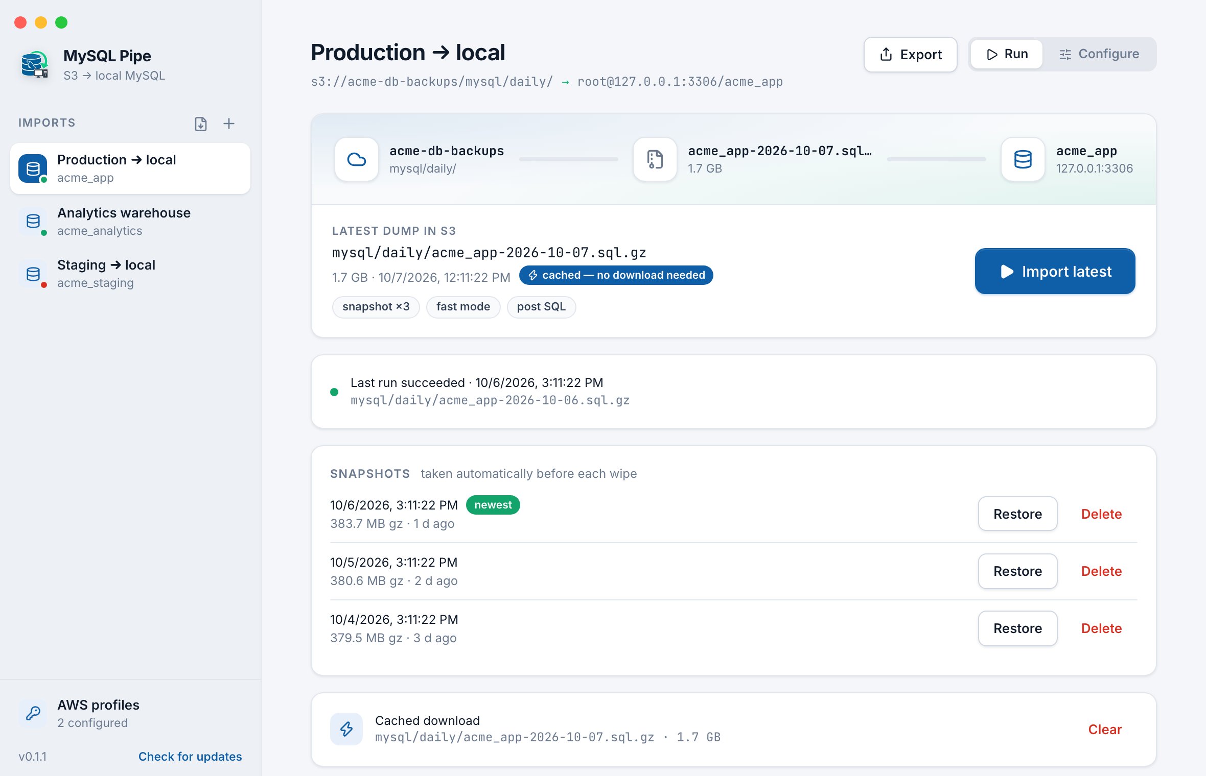Click the post SQL tag

point(541,307)
